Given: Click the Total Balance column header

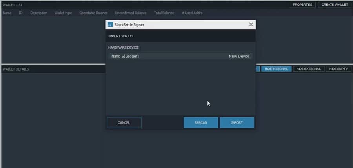Looking at the screenshot, I should click(164, 13).
